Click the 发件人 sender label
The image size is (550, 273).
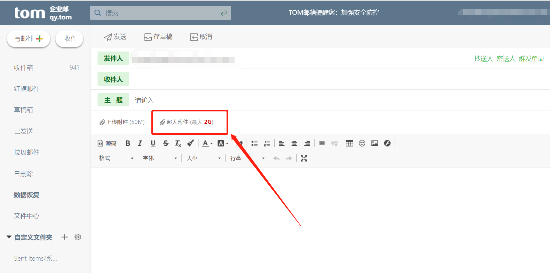click(x=113, y=58)
